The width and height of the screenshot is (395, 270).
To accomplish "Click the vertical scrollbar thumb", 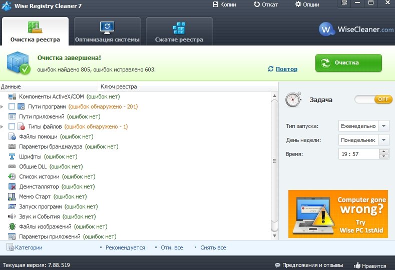I will point(274,161).
